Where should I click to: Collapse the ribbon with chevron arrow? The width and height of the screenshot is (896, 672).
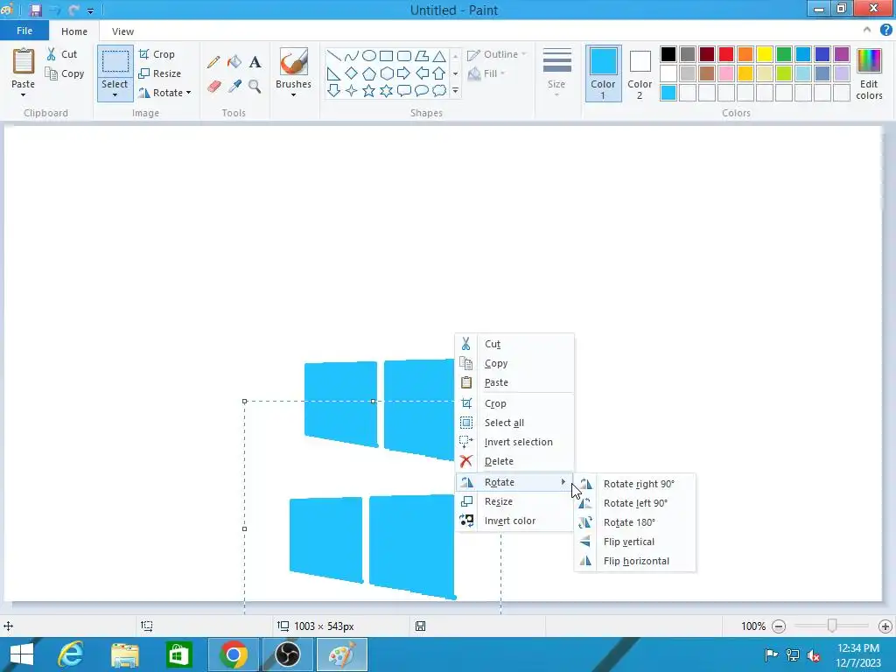(867, 30)
